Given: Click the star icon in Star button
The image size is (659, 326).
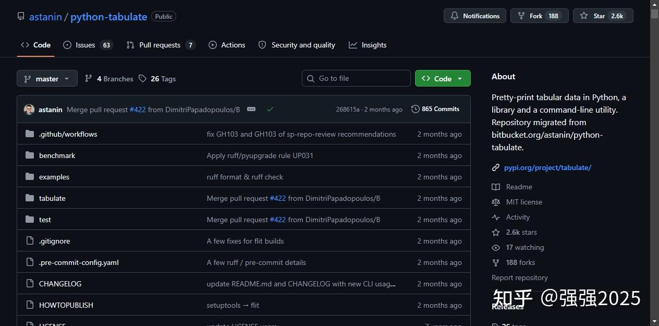Looking at the screenshot, I should (584, 16).
